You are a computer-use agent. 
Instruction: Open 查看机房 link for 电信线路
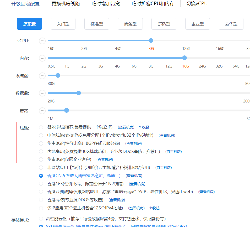point(167,135)
